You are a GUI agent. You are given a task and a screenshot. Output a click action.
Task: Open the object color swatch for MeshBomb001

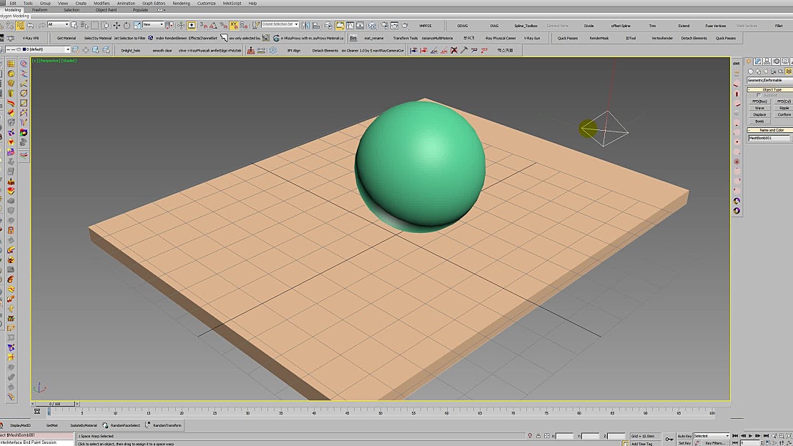[x=790, y=138]
